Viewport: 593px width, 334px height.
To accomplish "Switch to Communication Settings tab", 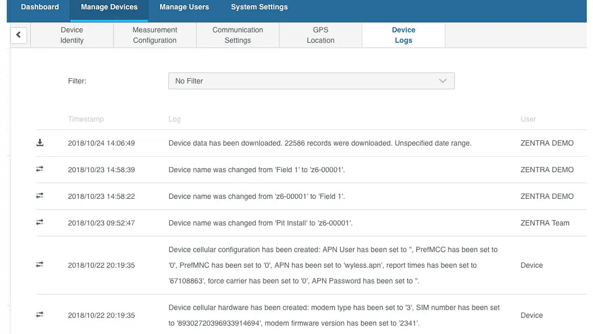I will (238, 35).
